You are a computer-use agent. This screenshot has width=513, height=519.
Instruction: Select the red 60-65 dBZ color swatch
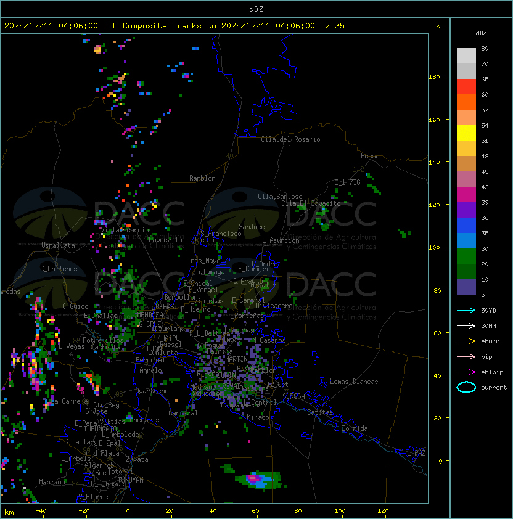466,87
